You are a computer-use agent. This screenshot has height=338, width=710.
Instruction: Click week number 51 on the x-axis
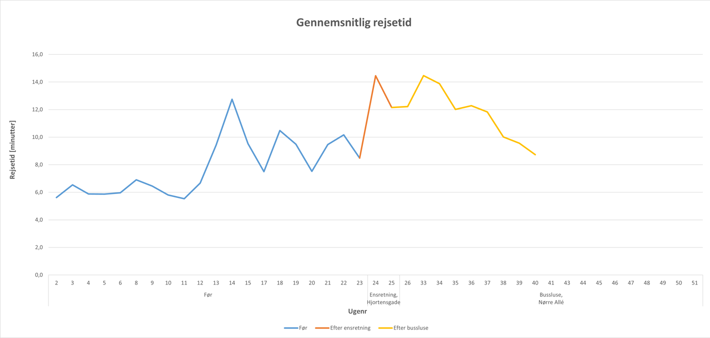694,283
